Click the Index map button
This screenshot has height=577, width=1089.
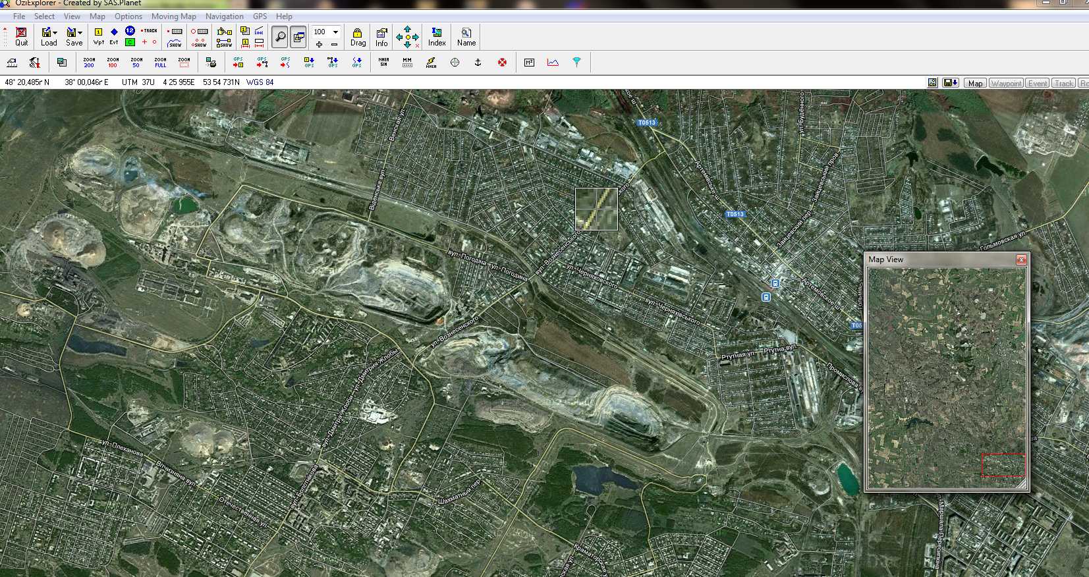(x=437, y=37)
